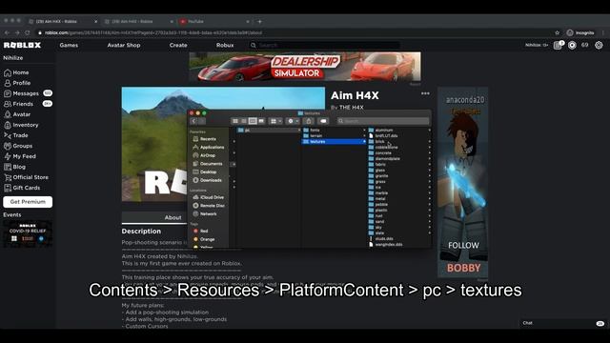Open Finder action gear dropdown
Image resolution: width=610 pixels, height=343 pixels.
(x=293, y=121)
